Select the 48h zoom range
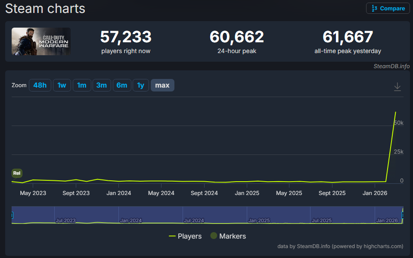The width and height of the screenshot is (413, 258). point(40,85)
